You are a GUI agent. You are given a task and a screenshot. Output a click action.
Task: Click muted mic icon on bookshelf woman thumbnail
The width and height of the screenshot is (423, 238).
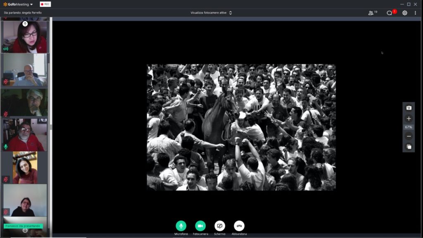(6, 179)
